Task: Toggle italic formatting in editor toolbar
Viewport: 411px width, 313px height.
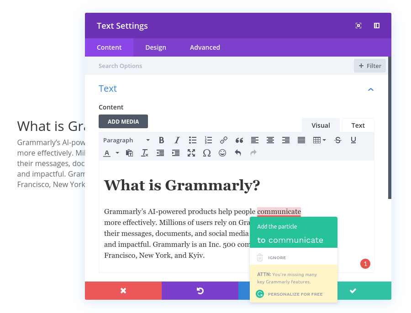Action: click(x=177, y=140)
